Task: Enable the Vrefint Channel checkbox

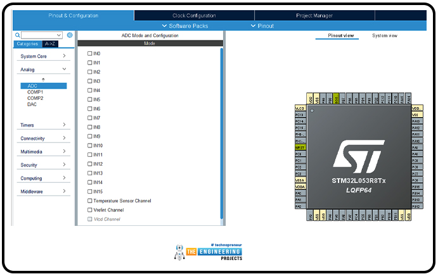Action: coord(89,209)
